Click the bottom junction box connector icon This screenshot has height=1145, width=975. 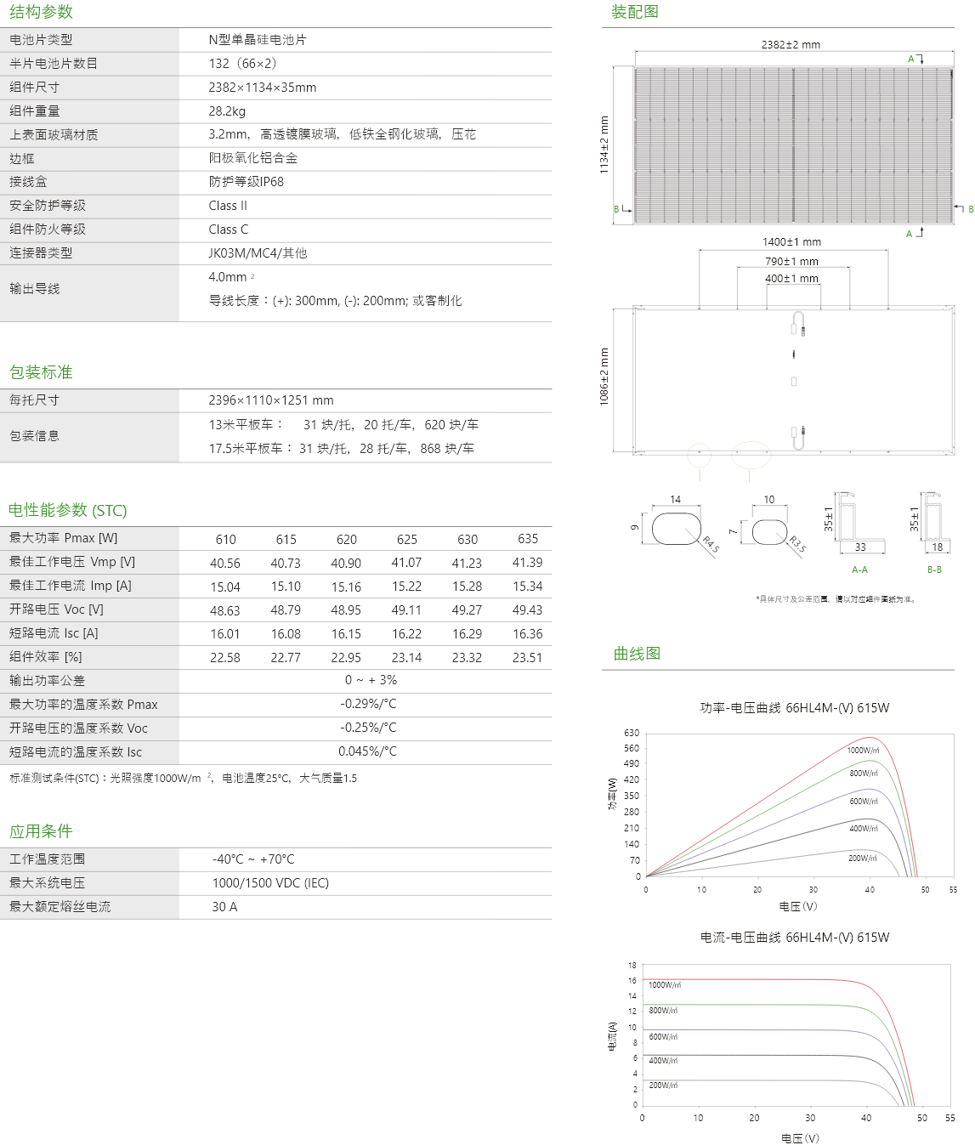pos(797,437)
